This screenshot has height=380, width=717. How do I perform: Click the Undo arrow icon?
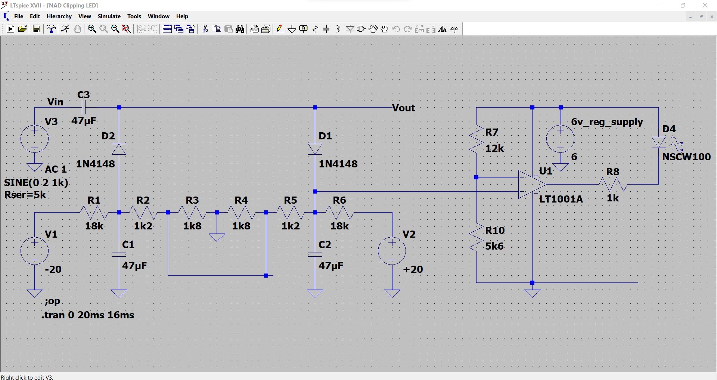click(396, 29)
